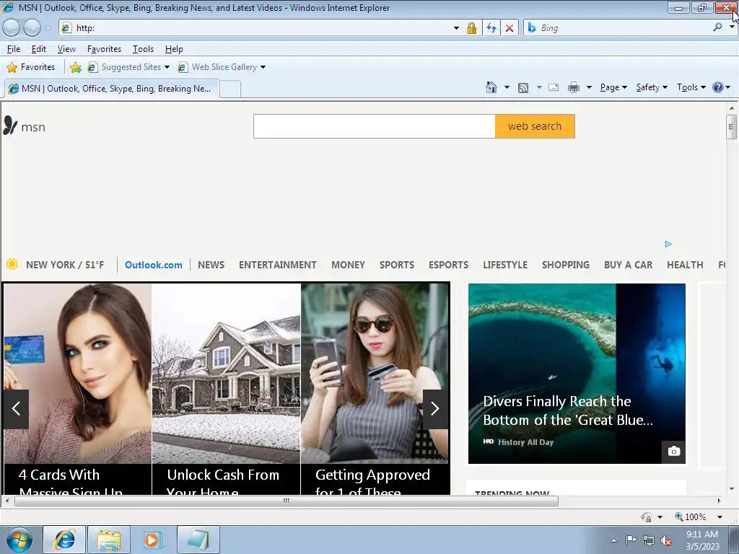Viewport: 739px width, 554px height.
Task: Click the Bing search magnifier icon
Action: pos(717,27)
